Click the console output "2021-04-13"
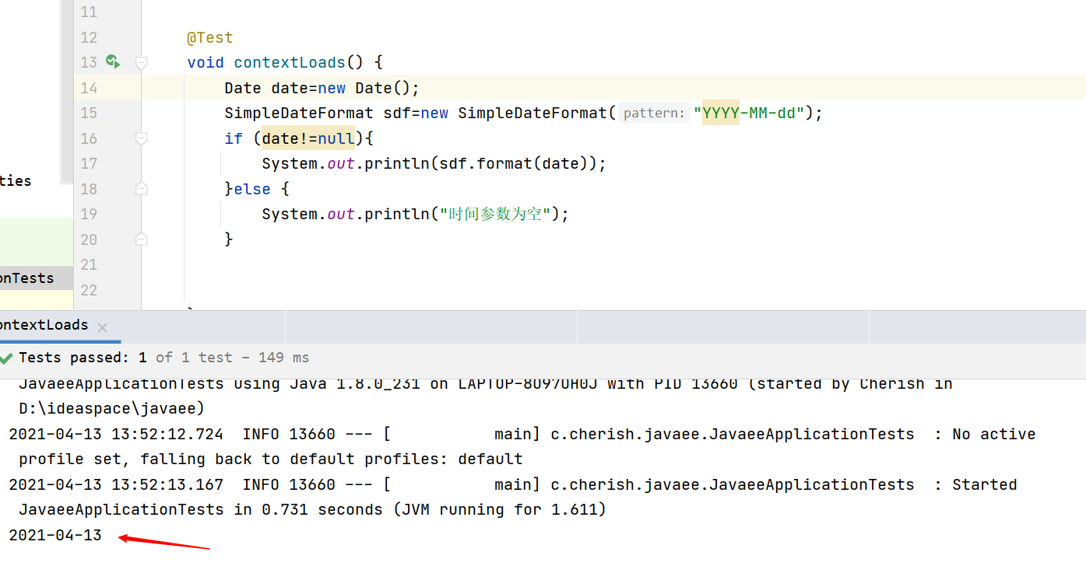The height and width of the screenshot is (573, 1086). coord(55,535)
